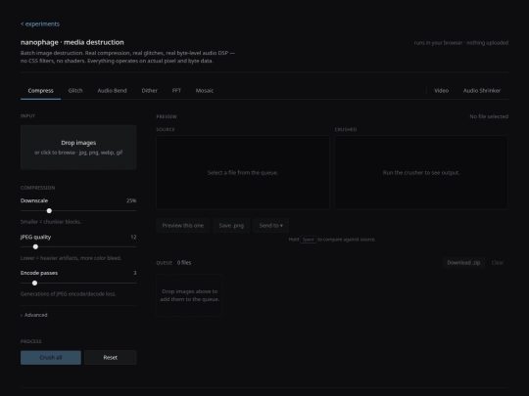
Task: Click the JPEG quality slider handle
Action: click(35, 246)
